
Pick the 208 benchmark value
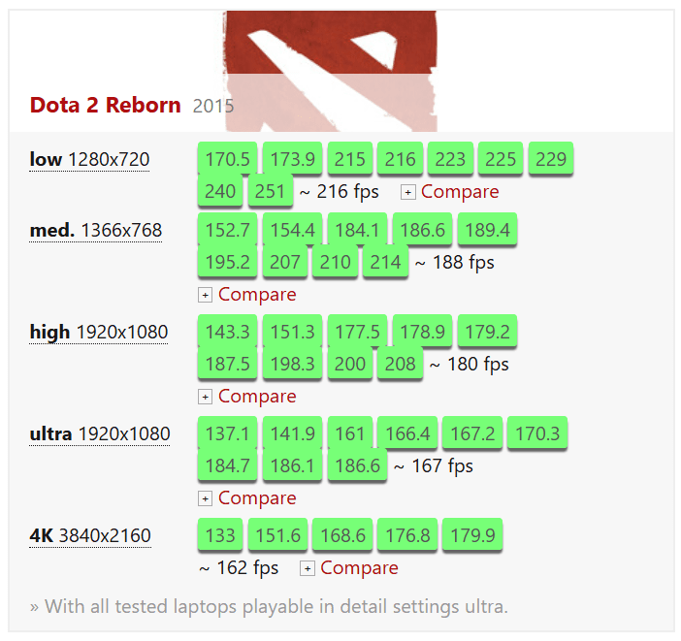point(400,364)
